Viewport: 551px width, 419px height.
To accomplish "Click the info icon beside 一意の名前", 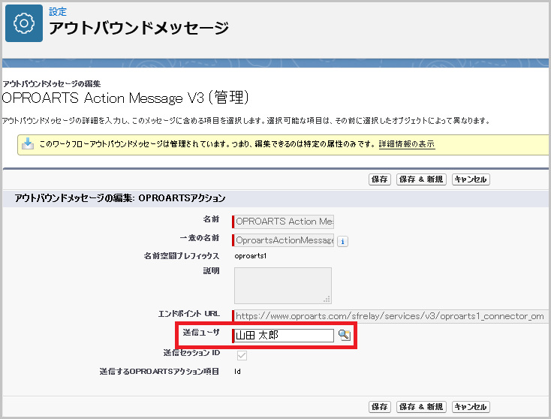I will (342, 241).
